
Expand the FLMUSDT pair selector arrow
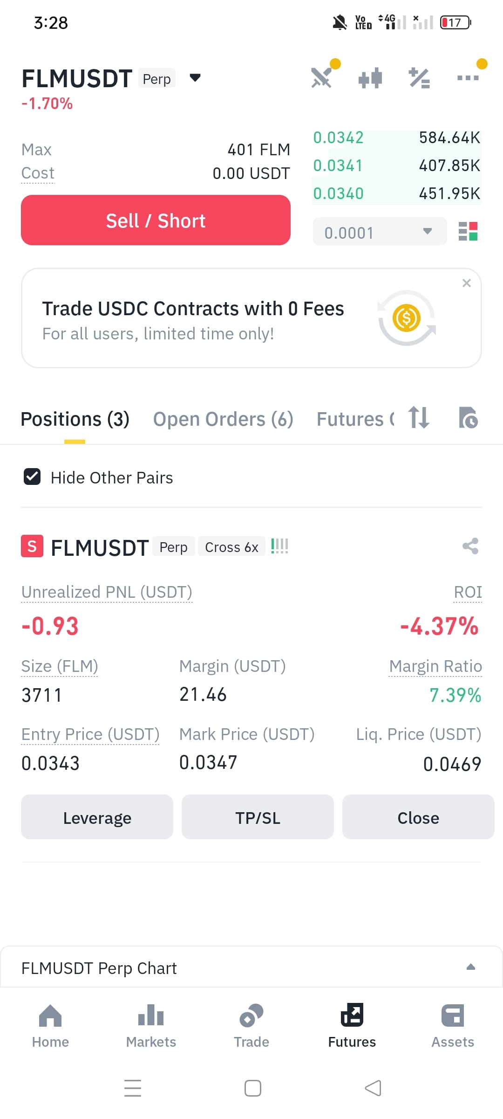[195, 77]
